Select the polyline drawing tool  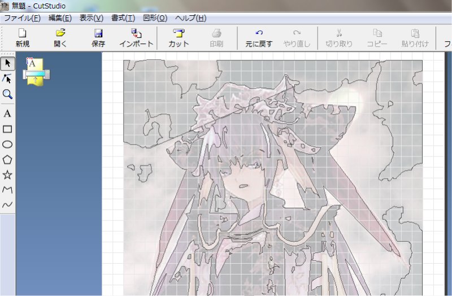[7, 190]
